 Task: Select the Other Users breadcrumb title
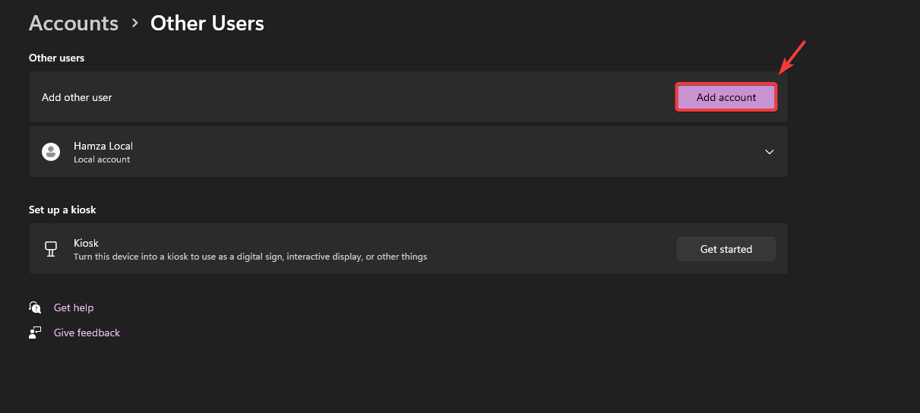(x=207, y=24)
